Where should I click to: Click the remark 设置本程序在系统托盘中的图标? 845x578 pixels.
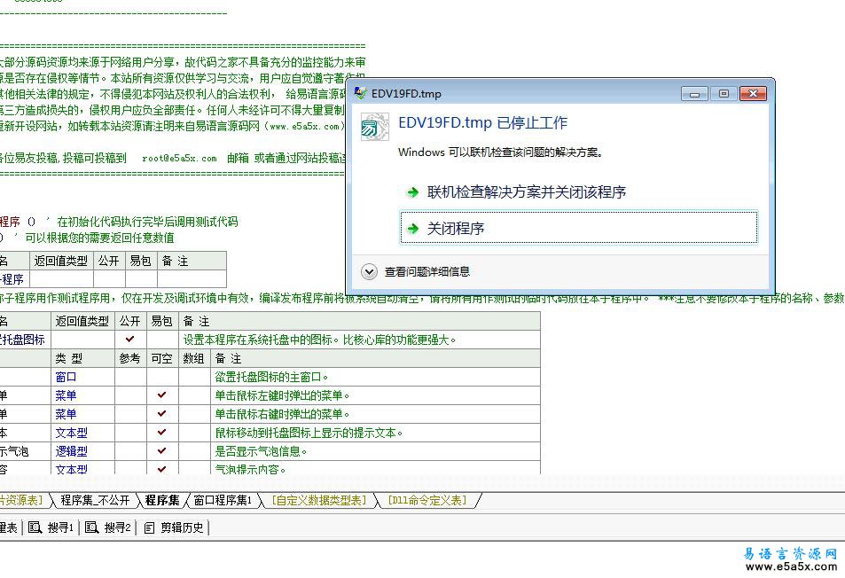point(319,340)
